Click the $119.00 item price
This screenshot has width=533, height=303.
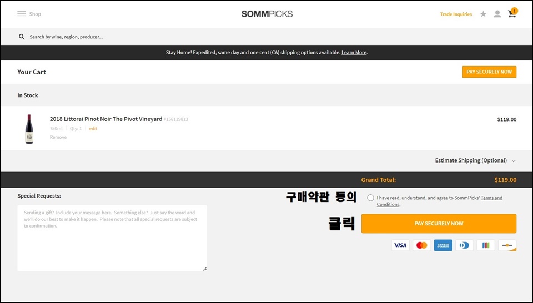pos(506,119)
